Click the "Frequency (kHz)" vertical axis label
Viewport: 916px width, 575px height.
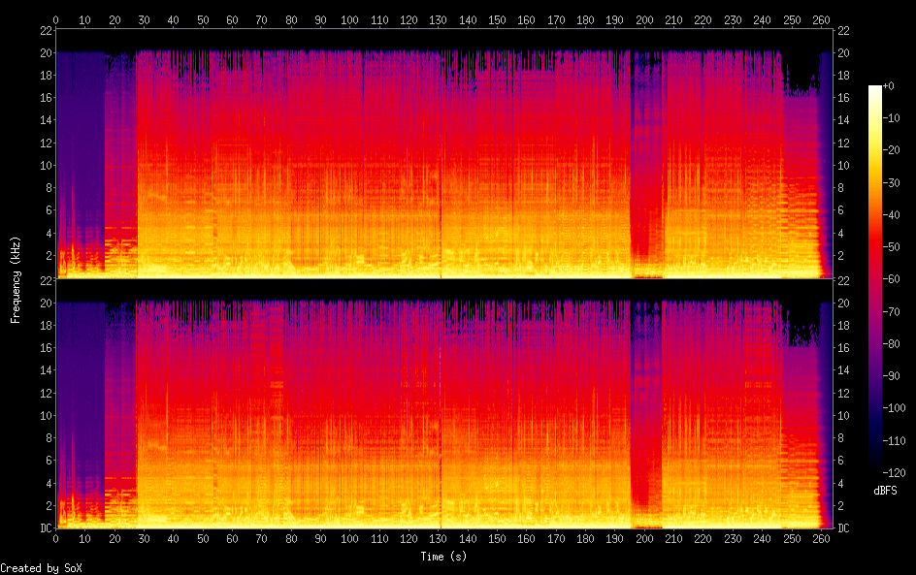16,279
